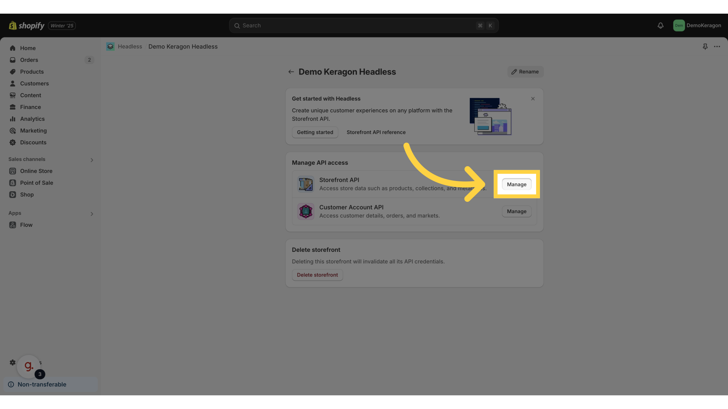Click the Headless breadcrumb link
The image size is (728, 409).
click(x=130, y=46)
